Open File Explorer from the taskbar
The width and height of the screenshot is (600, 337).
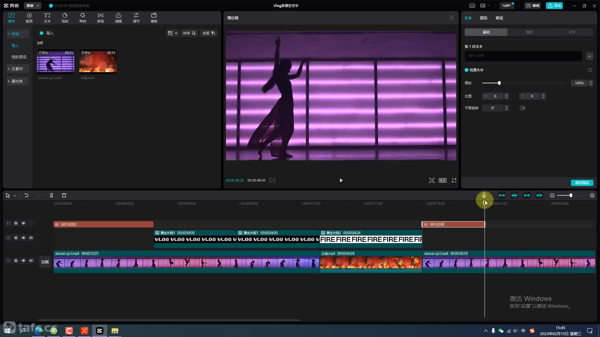tap(115, 330)
